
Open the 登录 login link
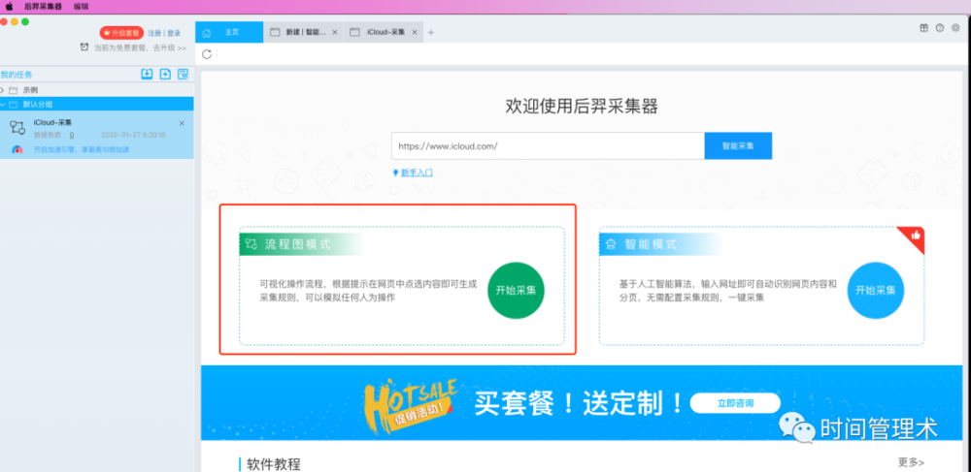pos(174,33)
